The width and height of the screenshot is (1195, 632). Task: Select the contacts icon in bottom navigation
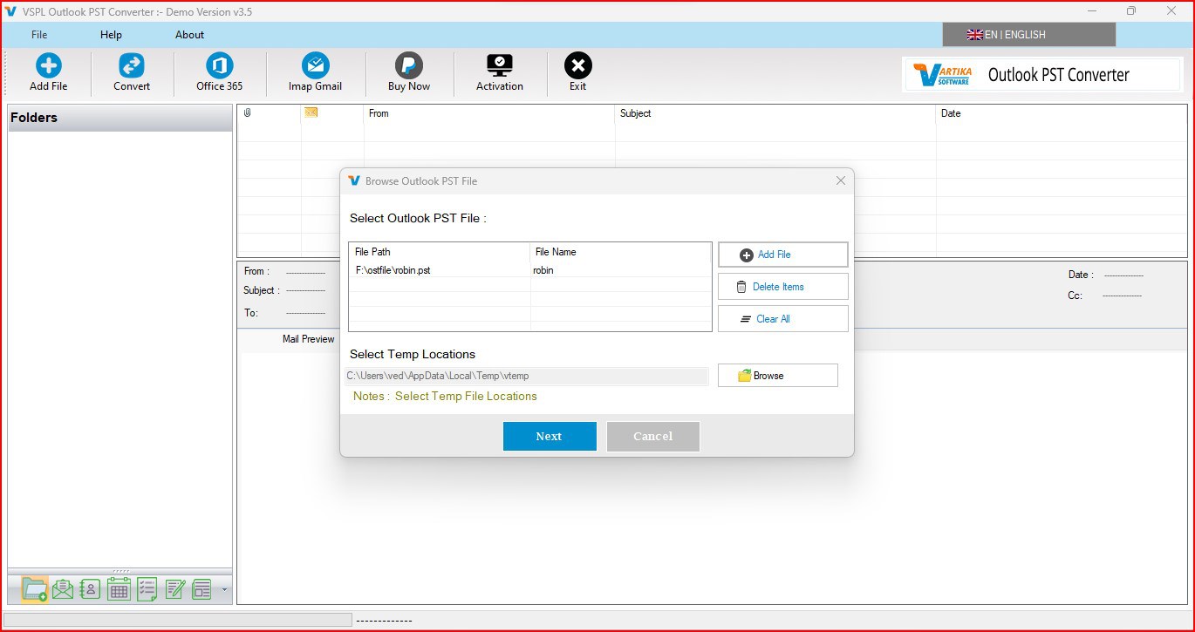click(90, 589)
